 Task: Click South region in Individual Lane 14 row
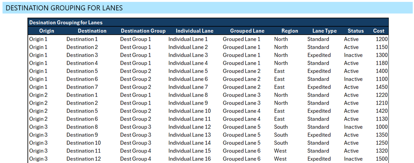pyautogui.click(x=281, y=143)
